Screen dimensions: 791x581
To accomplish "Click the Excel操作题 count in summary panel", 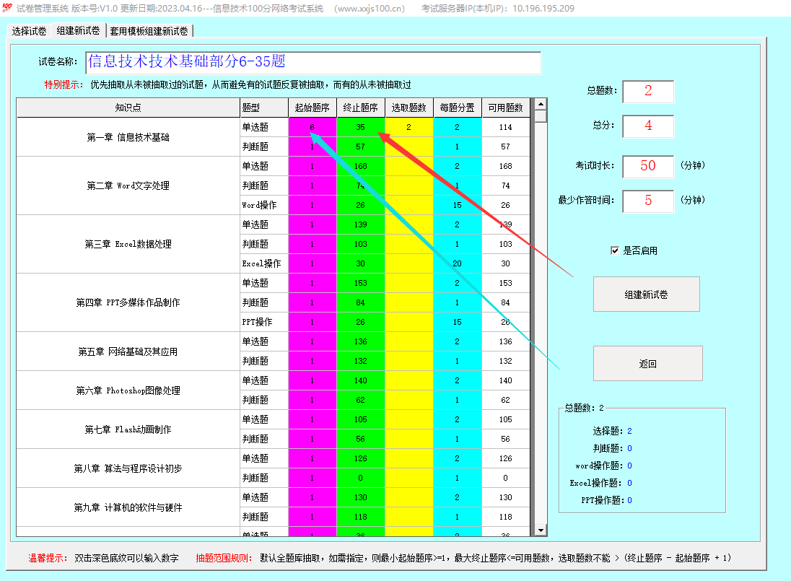I will coord(629,483).
